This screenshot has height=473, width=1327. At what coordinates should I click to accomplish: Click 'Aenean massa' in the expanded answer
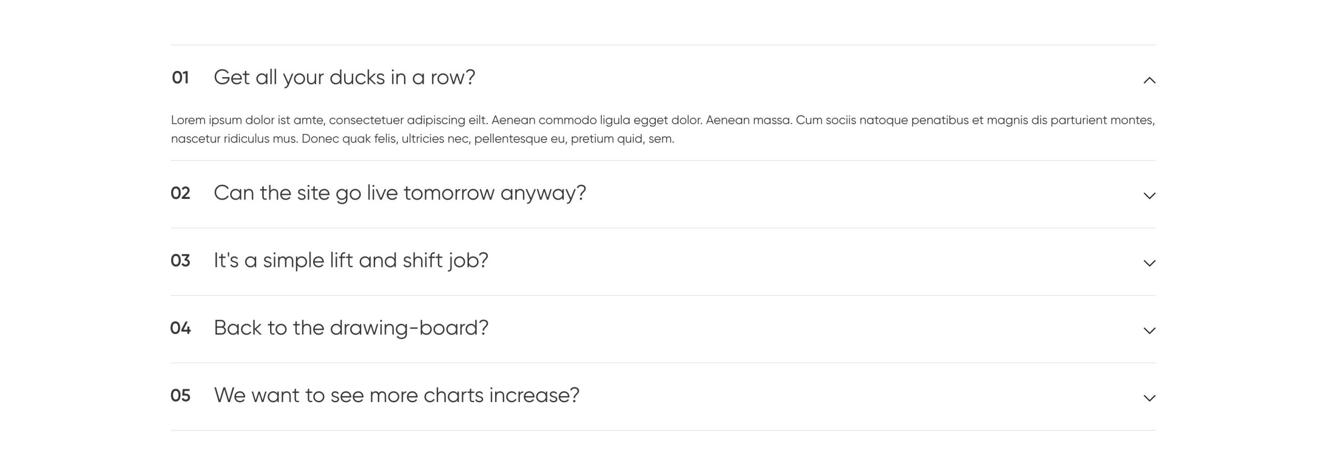pyautogui.click(x=749, y=120)
